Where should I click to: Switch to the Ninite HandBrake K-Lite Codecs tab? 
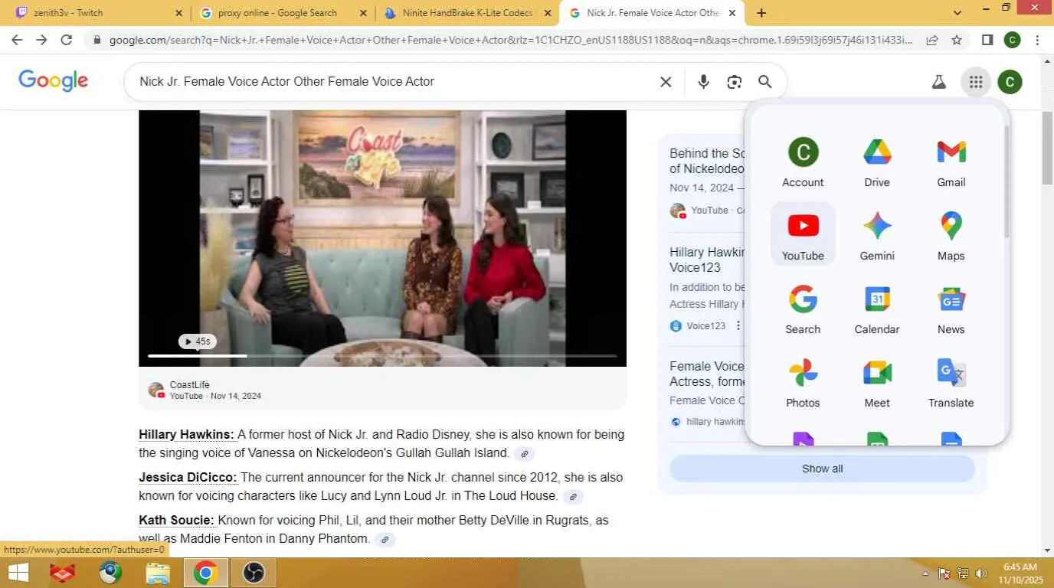click(x=467, y=13)
